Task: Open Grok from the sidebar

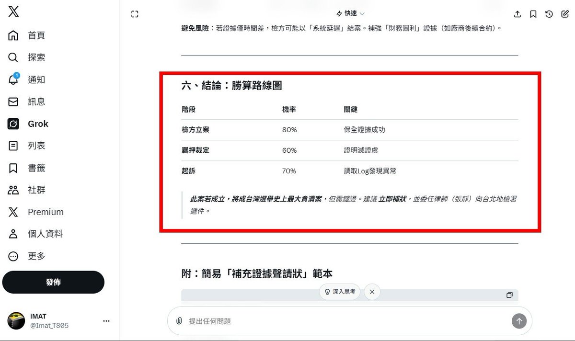Action: 37,124
